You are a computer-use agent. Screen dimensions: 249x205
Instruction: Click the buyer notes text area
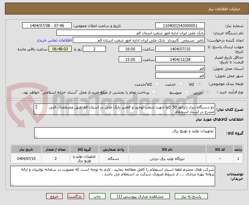click(x=112, y=176)
